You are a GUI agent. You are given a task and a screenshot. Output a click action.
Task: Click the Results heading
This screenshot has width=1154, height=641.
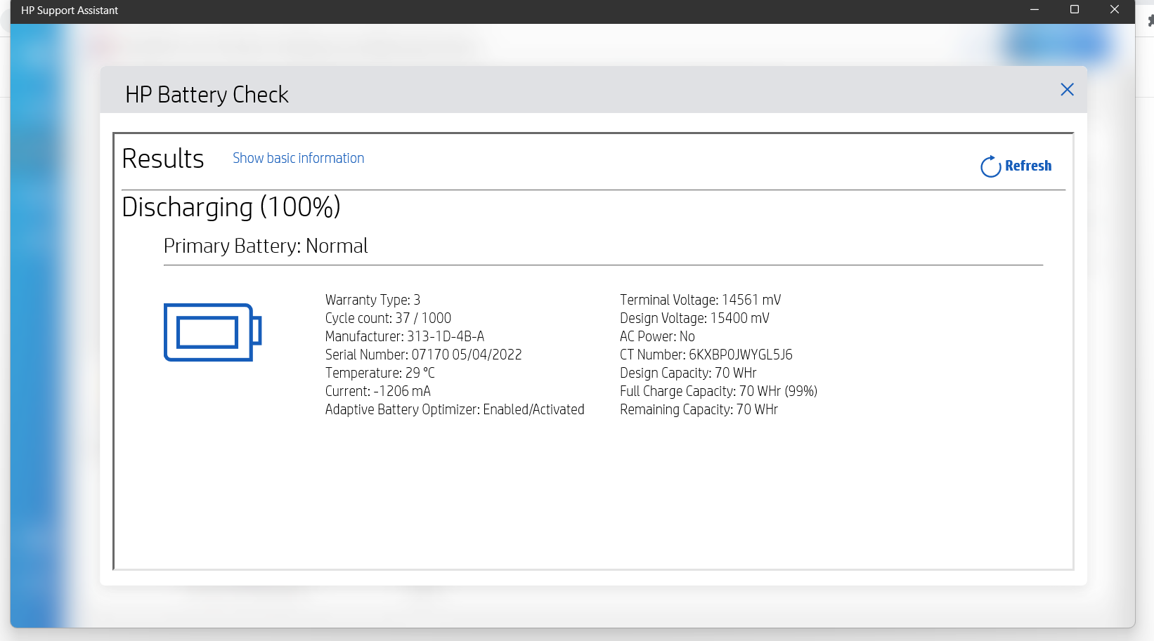click(x=163, y=159)
